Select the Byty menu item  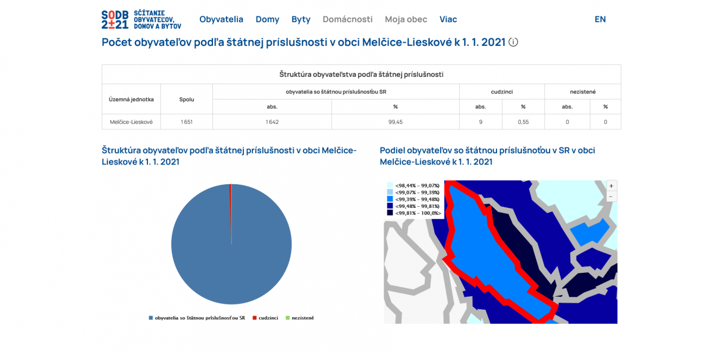click(x=300, y=19)
